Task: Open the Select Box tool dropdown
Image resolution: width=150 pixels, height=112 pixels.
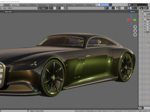Action: pos(9,12)
